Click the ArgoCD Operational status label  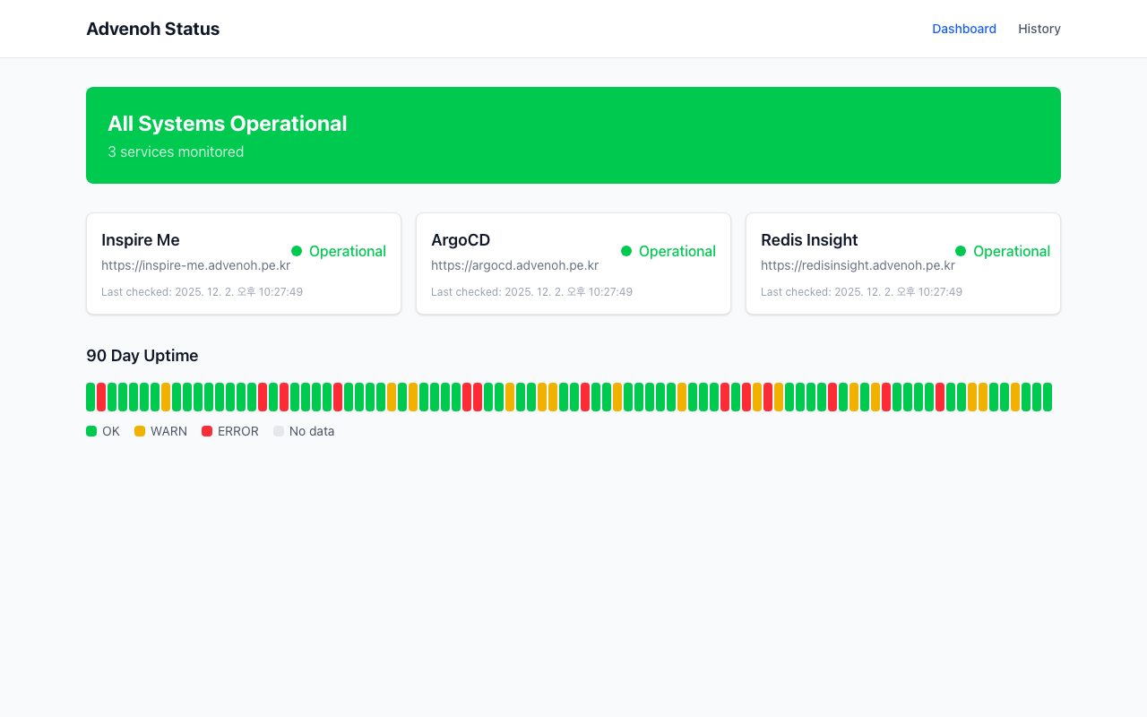click(677, 251)
